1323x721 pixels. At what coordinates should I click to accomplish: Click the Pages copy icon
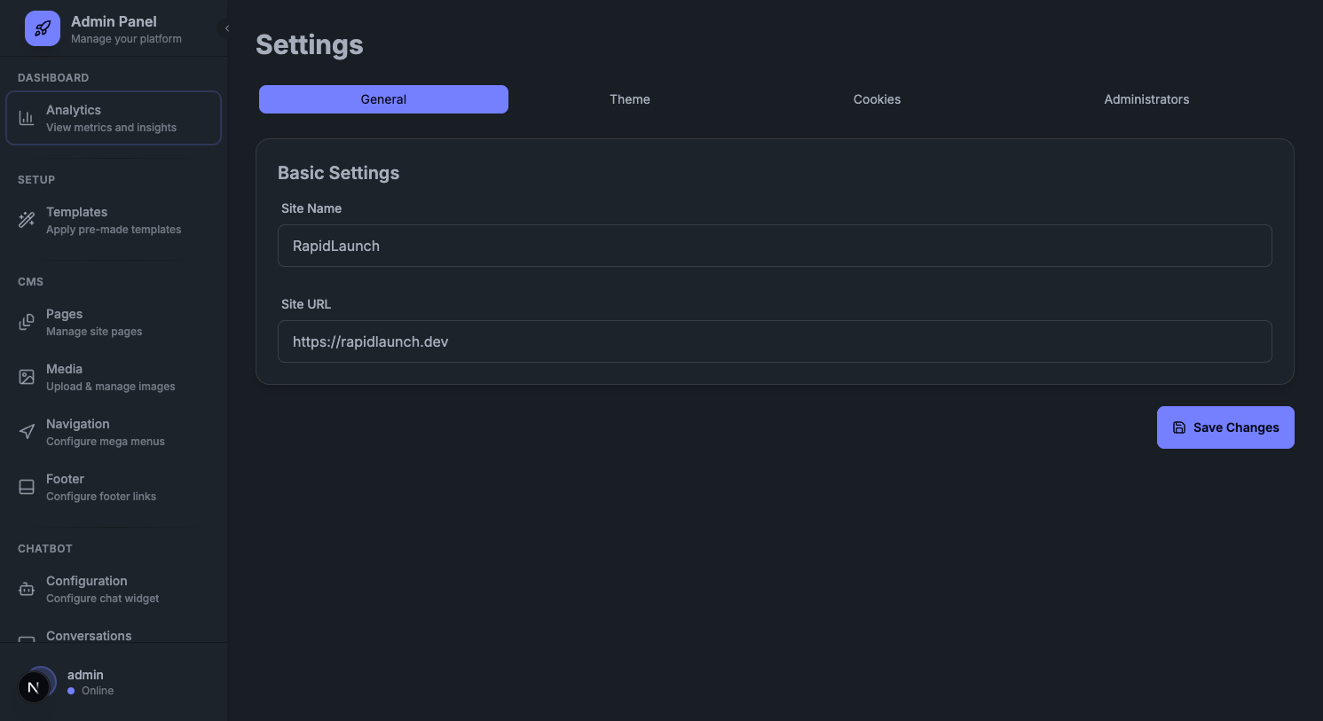[27, 322]
